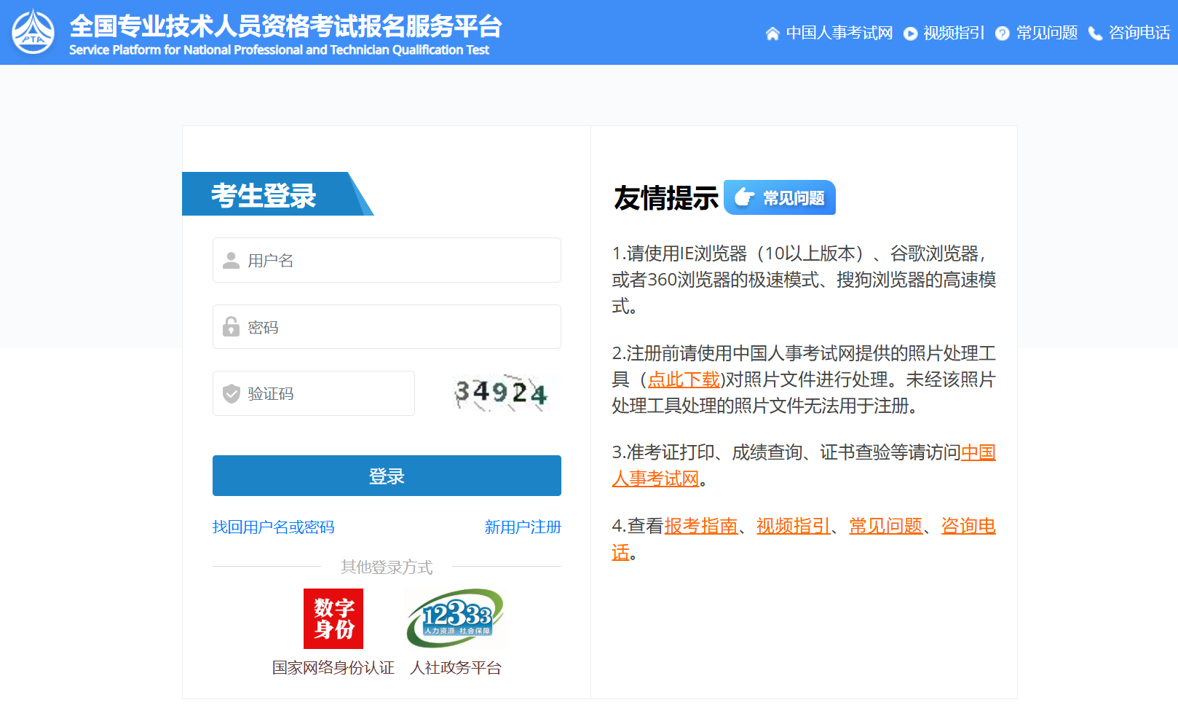This screenshot has height=716, width=1178.
Task: Refresh the 34924 captcha image
Action: tap(501, 393)
